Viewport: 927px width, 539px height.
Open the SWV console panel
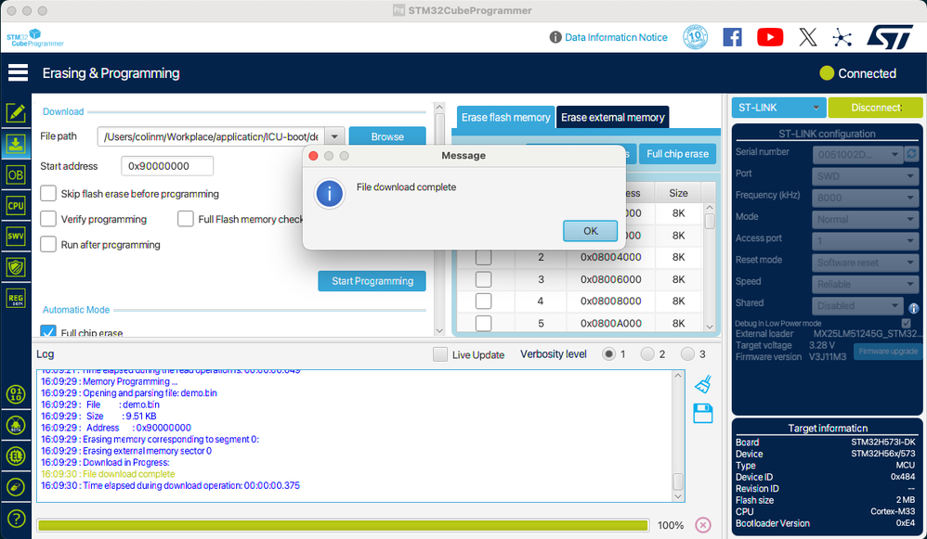tap(16, 234)
